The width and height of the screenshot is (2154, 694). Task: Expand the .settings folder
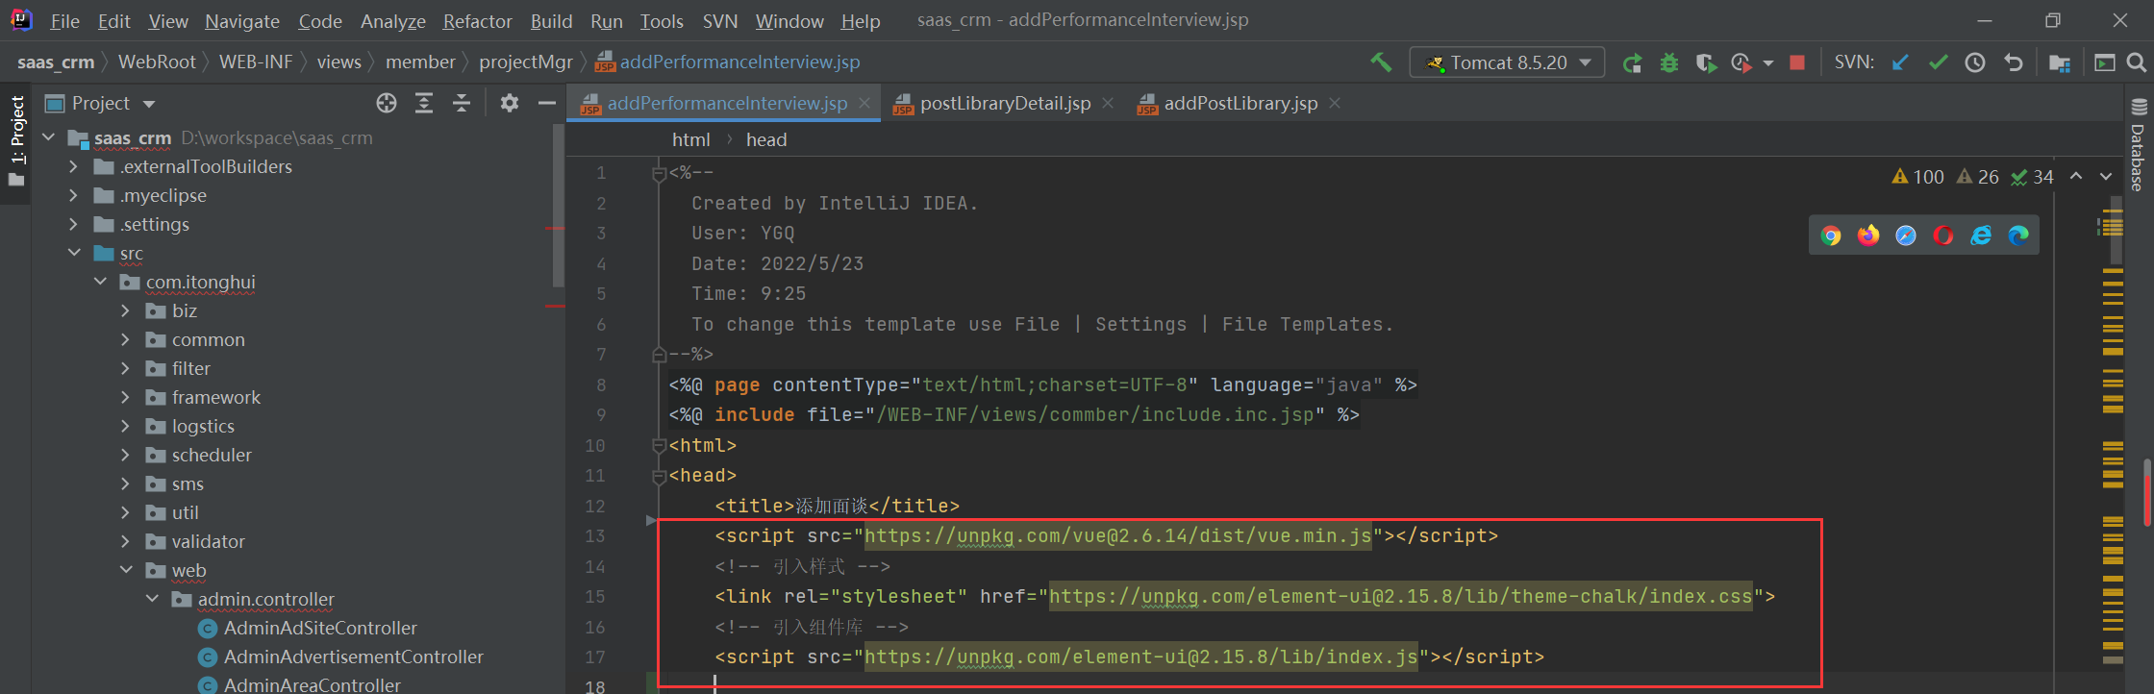click(74, 224)
